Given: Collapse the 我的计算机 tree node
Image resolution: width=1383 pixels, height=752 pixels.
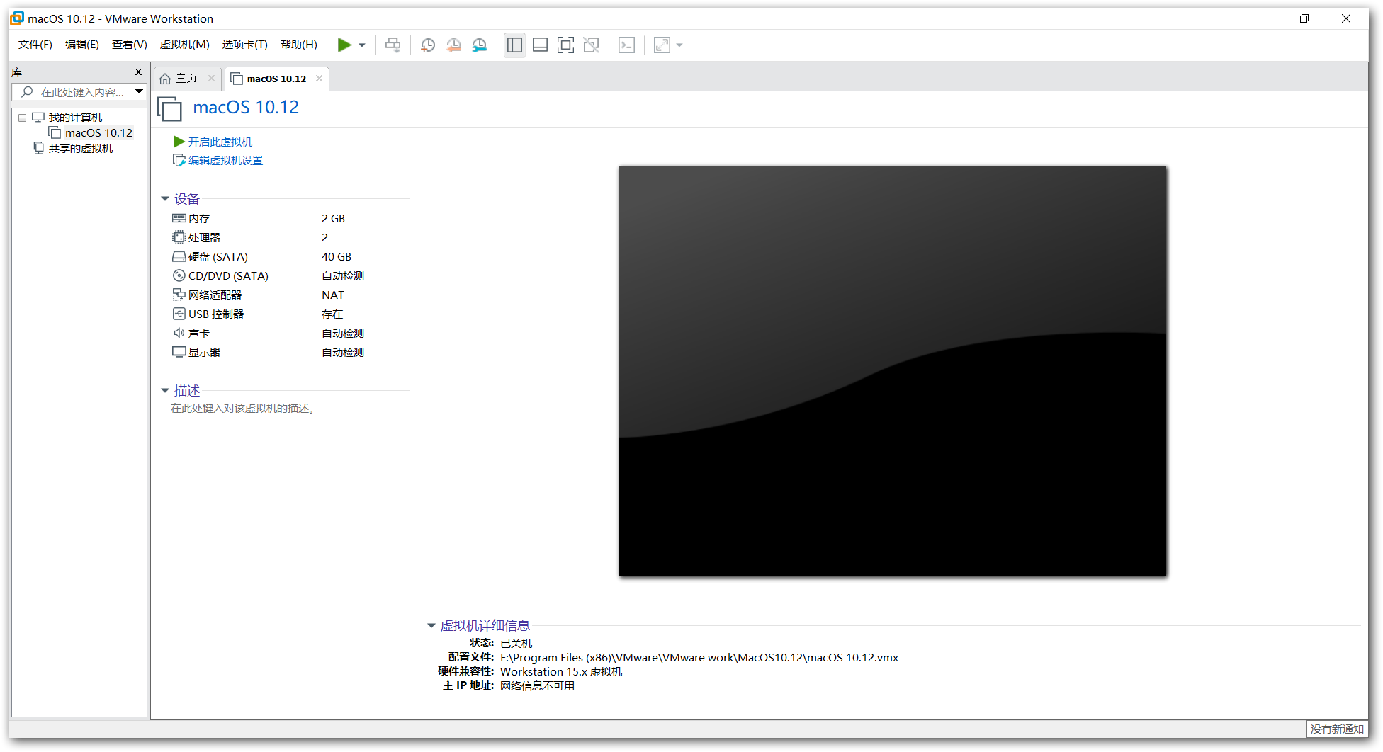Looking at the screenshot, I should 22,118.
